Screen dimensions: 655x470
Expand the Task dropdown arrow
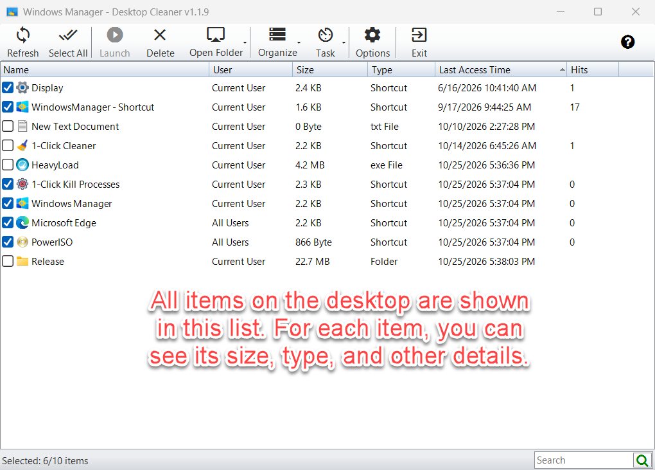click(344, 42)
